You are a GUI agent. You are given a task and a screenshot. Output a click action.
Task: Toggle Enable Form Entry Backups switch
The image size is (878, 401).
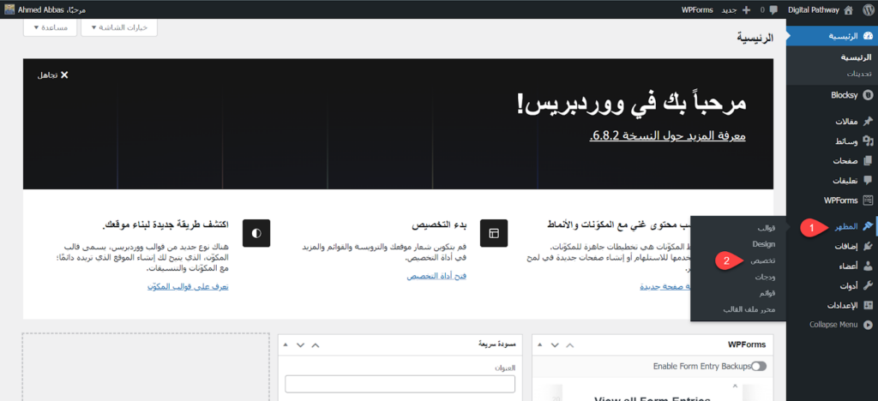758,366
